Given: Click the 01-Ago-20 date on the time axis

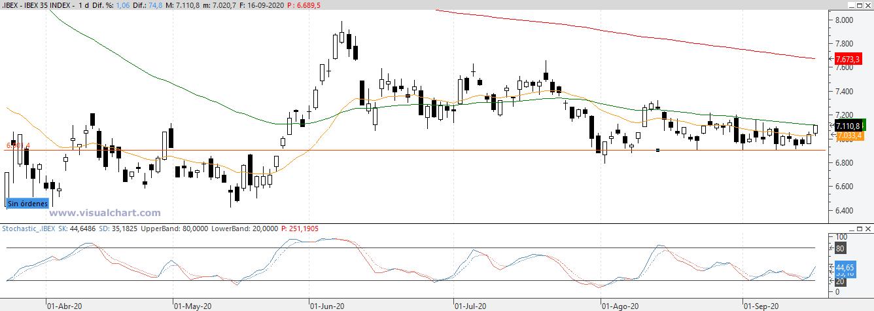Looking at the screenshot, I should 619,305.
